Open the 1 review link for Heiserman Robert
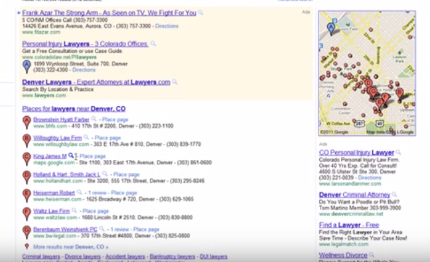Viewport: 430px width, 262px height. pyautogui.click(x=97, y=192)
